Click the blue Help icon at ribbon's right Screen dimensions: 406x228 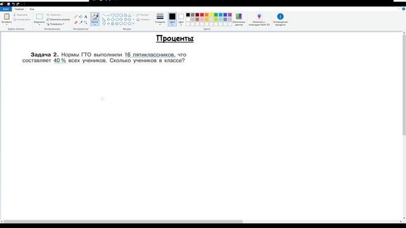coord(403,9)
